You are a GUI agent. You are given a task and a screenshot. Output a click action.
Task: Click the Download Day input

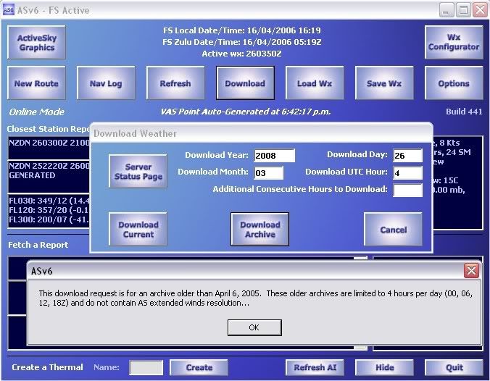407,156
